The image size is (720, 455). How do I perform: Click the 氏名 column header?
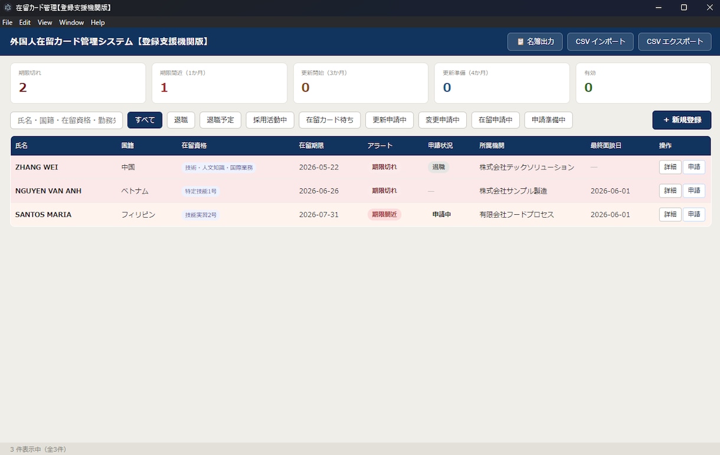point(21,146)
